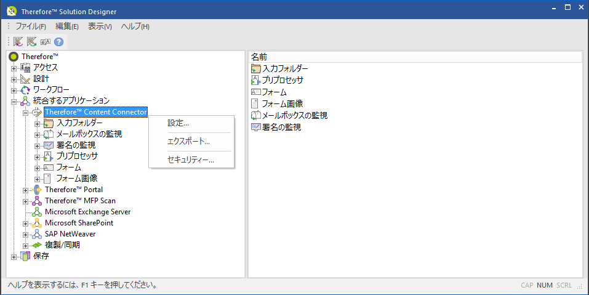589x295 pixels.
Task: Click the first toolbar icon with a pencil
Action: 18,42
